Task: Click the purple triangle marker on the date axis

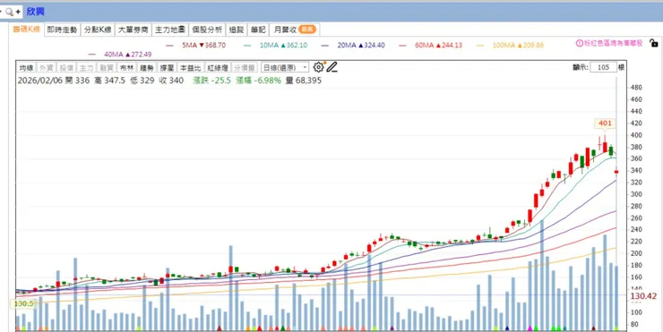Action: tap(392, 328)
